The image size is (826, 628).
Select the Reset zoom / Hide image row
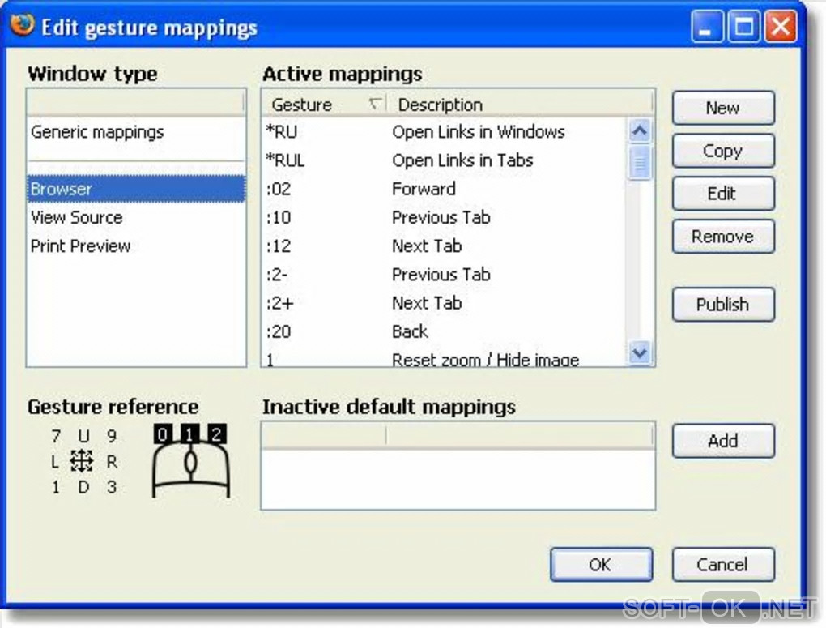coord(444,358)
